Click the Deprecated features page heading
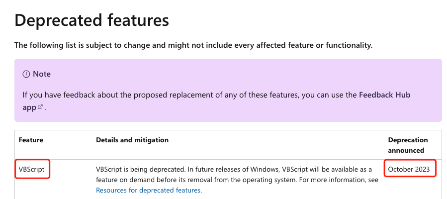Viewport: 447px width, 199px height. (x=91, y=20)
